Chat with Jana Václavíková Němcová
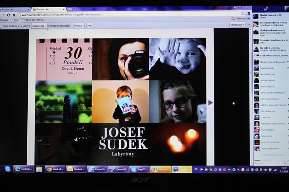 click(271, 93)
